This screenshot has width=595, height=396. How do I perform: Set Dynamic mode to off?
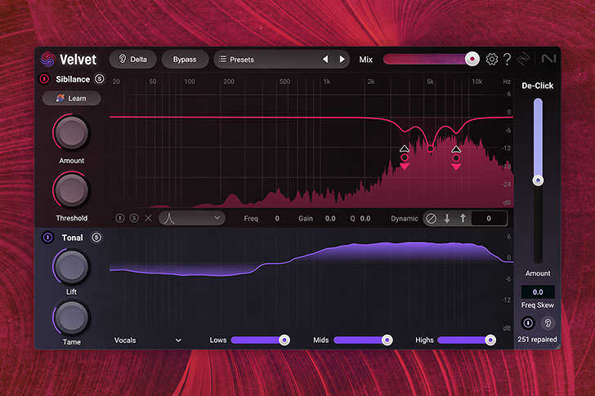[431, 219]
